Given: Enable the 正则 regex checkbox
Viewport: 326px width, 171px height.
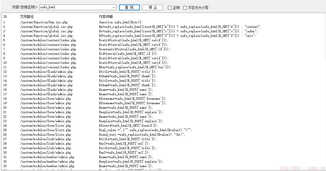Looking at the screenshot, I should pos(170,8).
